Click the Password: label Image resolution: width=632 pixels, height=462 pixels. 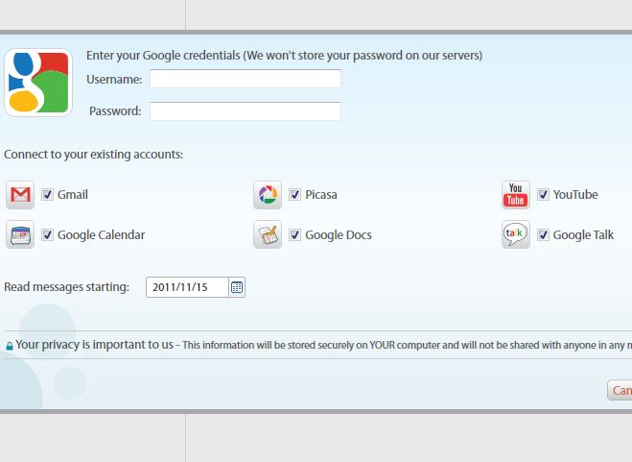tap(115, 111)
